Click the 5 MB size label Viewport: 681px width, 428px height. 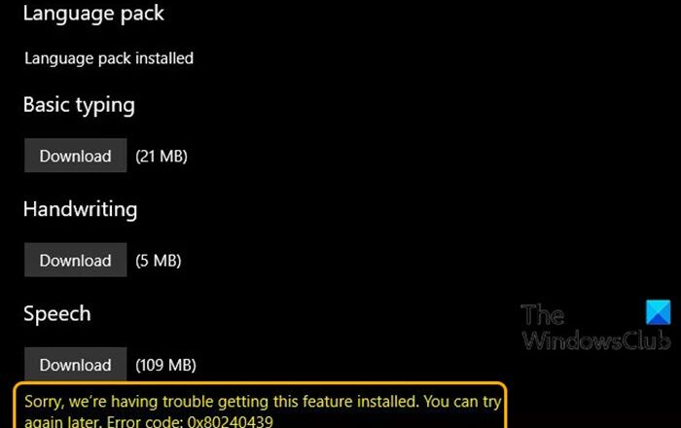158,261
